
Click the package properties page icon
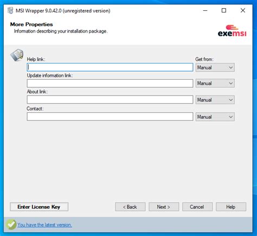pyautogui.click(x=17, y=55)
